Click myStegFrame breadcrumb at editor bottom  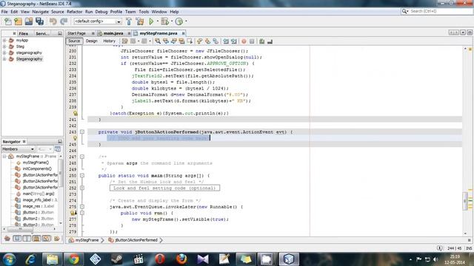click(x=87, y=240)
